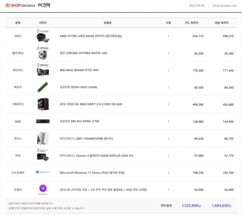242x215 pixels.
Task: Open the CPU product thumbnail image
Action: point(43,36)
